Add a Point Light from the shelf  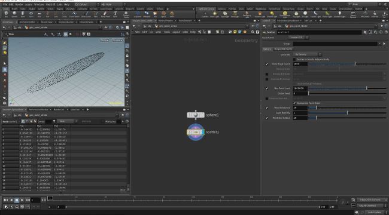click(215, 14)
